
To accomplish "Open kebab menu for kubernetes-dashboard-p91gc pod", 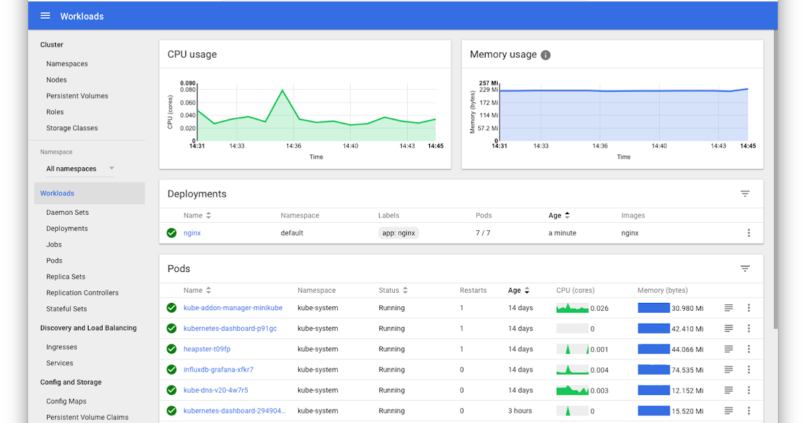I will (749, 328).
